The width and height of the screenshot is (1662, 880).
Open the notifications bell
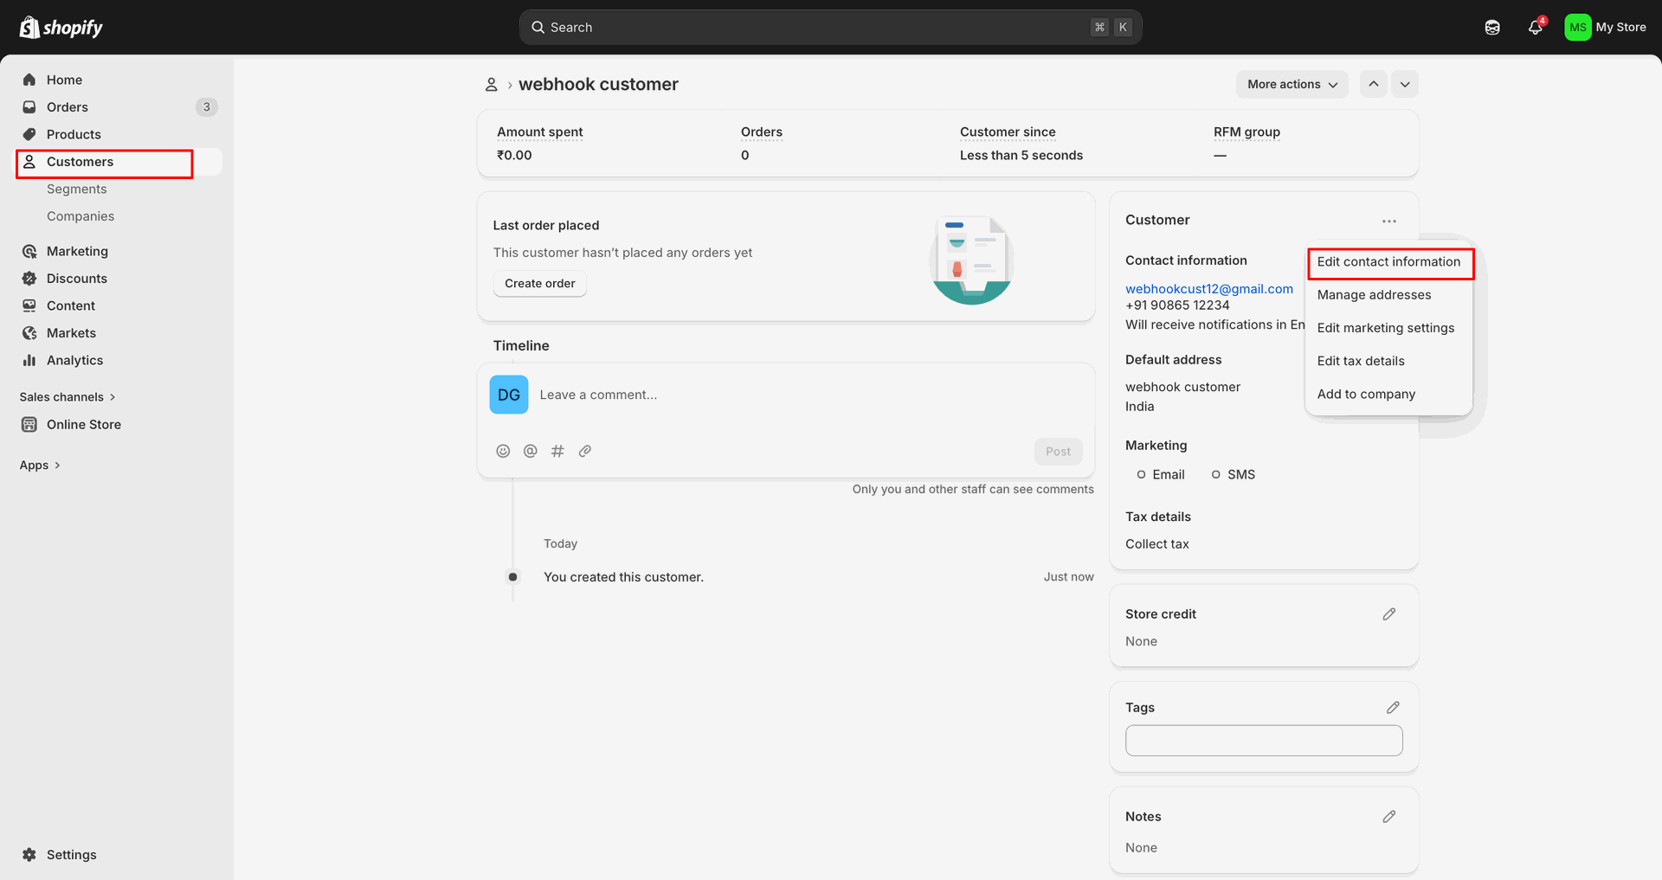(1536, 28)
